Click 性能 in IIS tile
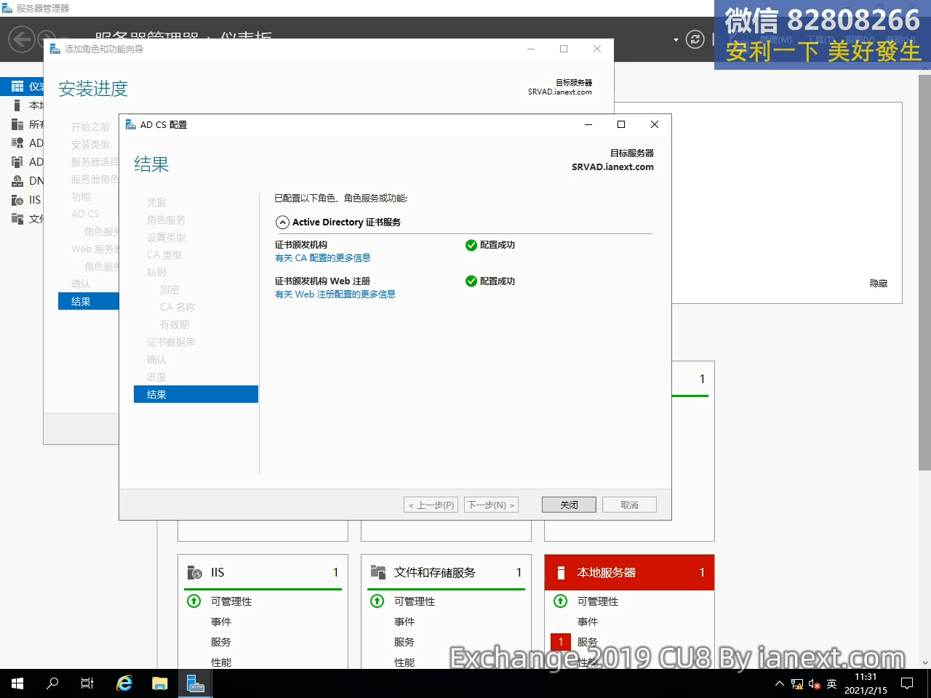Screen dimensions: 931x698 (x=221, y=662)
